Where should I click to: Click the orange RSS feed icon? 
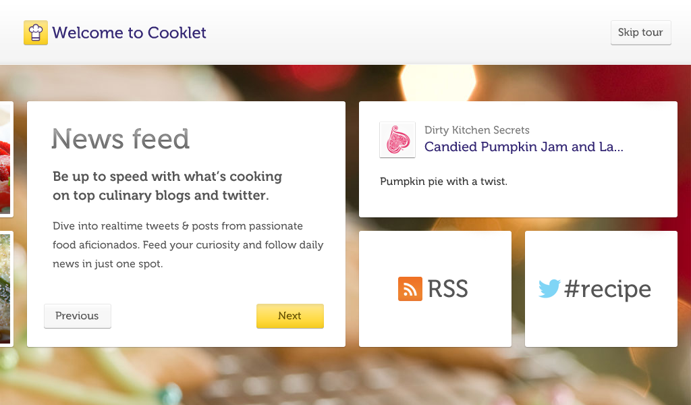click(x=410, y=289)
